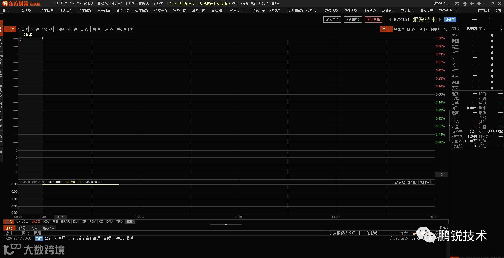This screenshot has width=504, height=258.
Task: Hide side panel with 隐藏 button
Action: (x=436, y=29)
